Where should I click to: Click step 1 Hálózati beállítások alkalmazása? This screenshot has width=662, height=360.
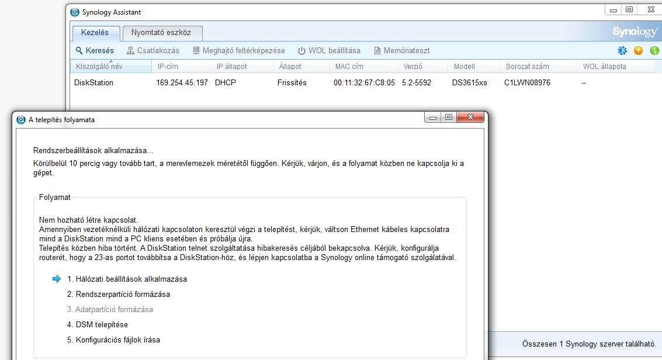coord(127,279)
